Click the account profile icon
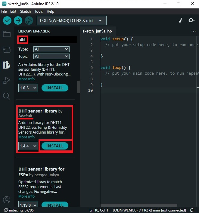 tap(6, 200)
